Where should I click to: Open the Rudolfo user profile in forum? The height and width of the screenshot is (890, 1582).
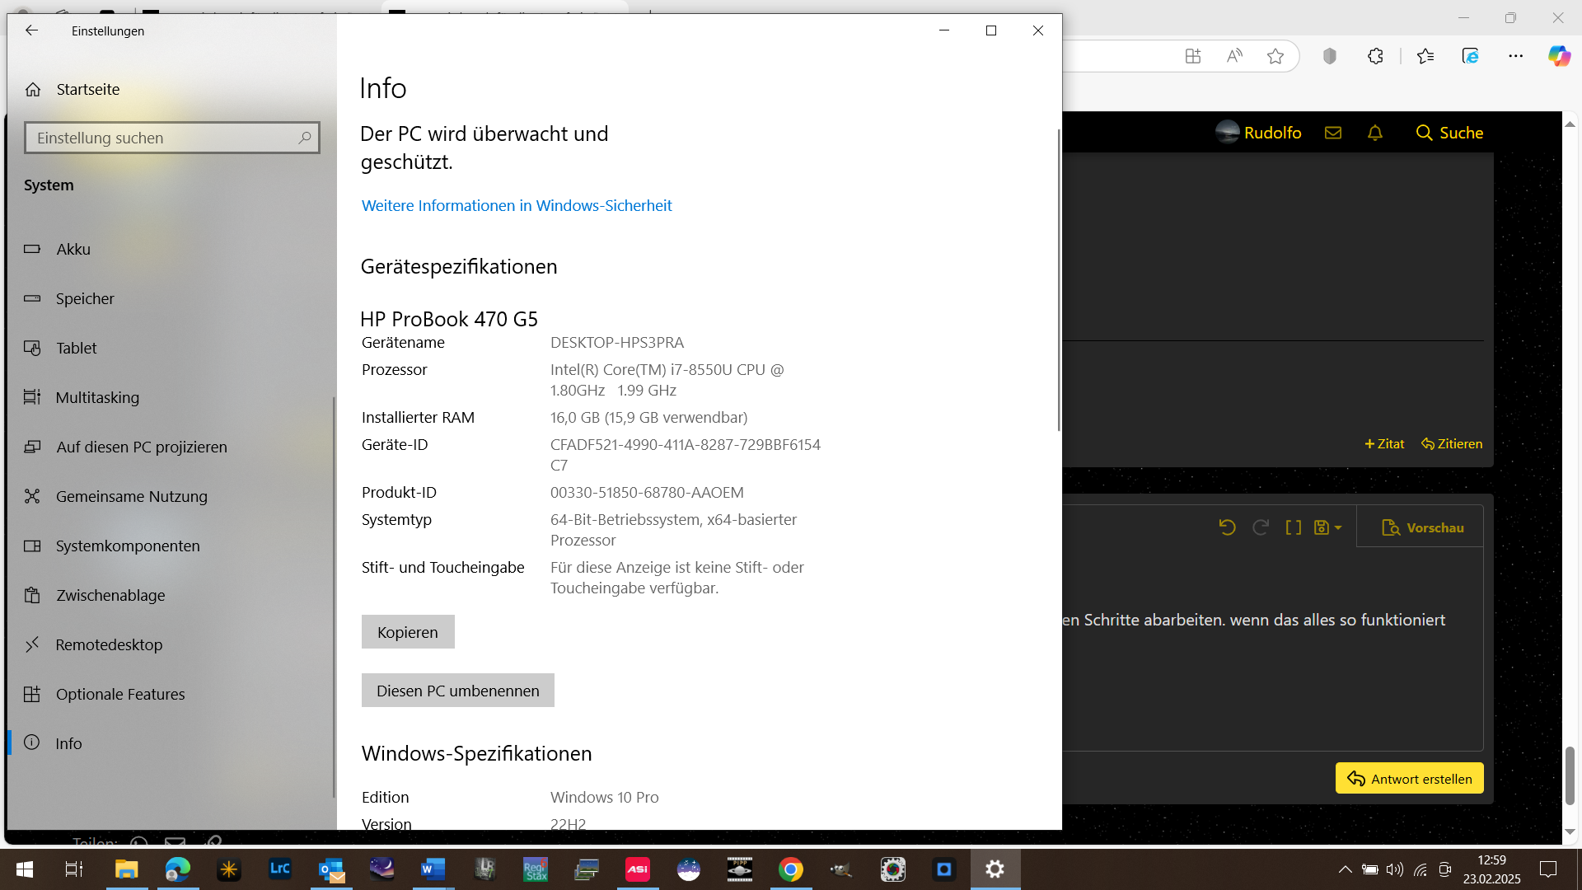1259,133
